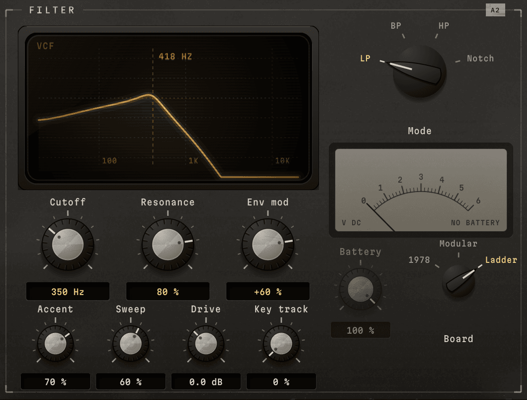Click the Accent knob

(55, 344)
